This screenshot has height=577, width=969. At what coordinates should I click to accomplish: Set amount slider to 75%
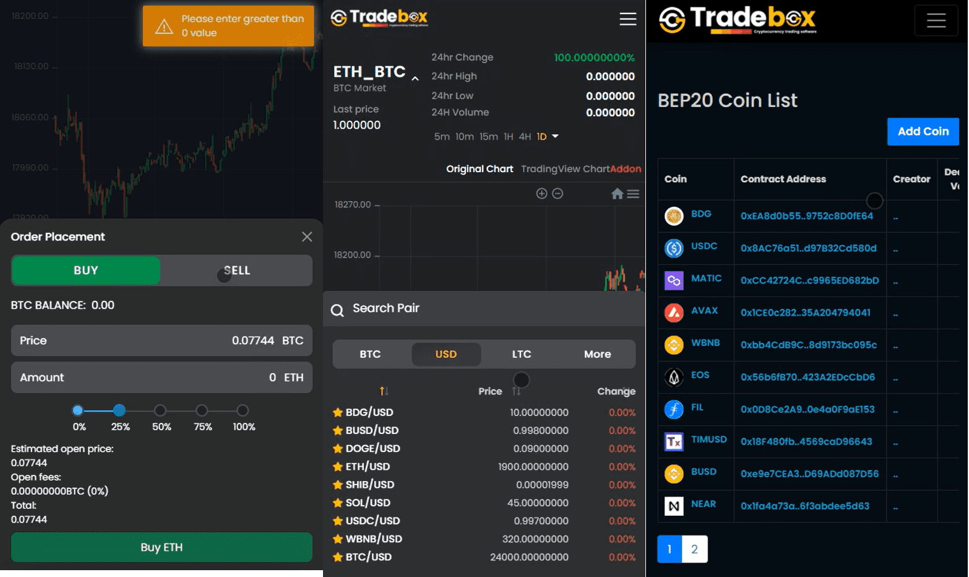point(202,410)
